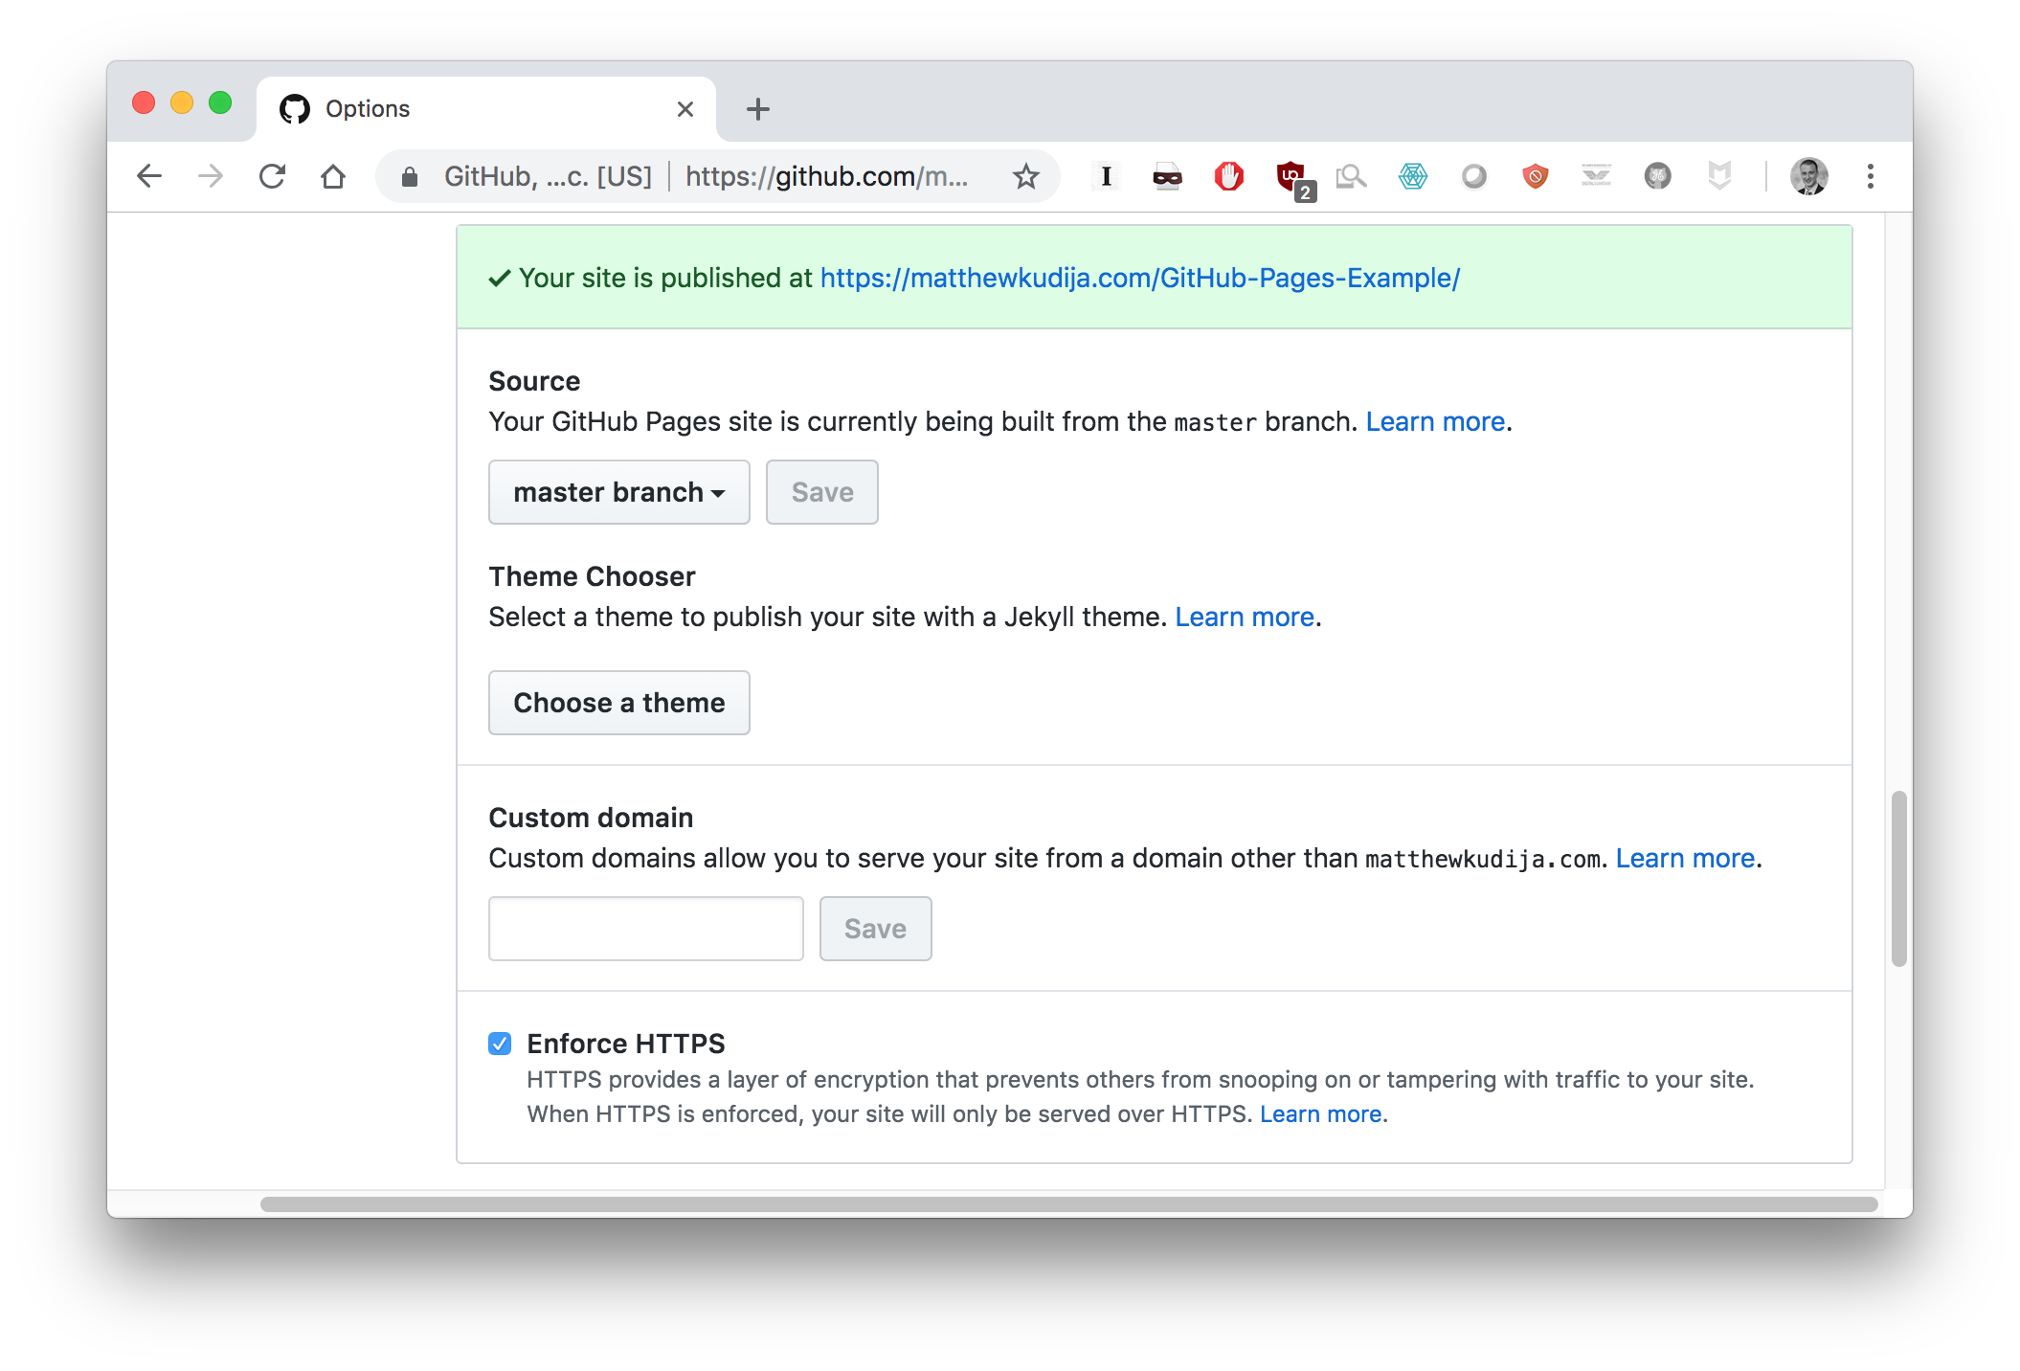Screen dimensions: 2020x1371
Task: Click the gray circle extension icon
Action: click(x=1474, y=176)
